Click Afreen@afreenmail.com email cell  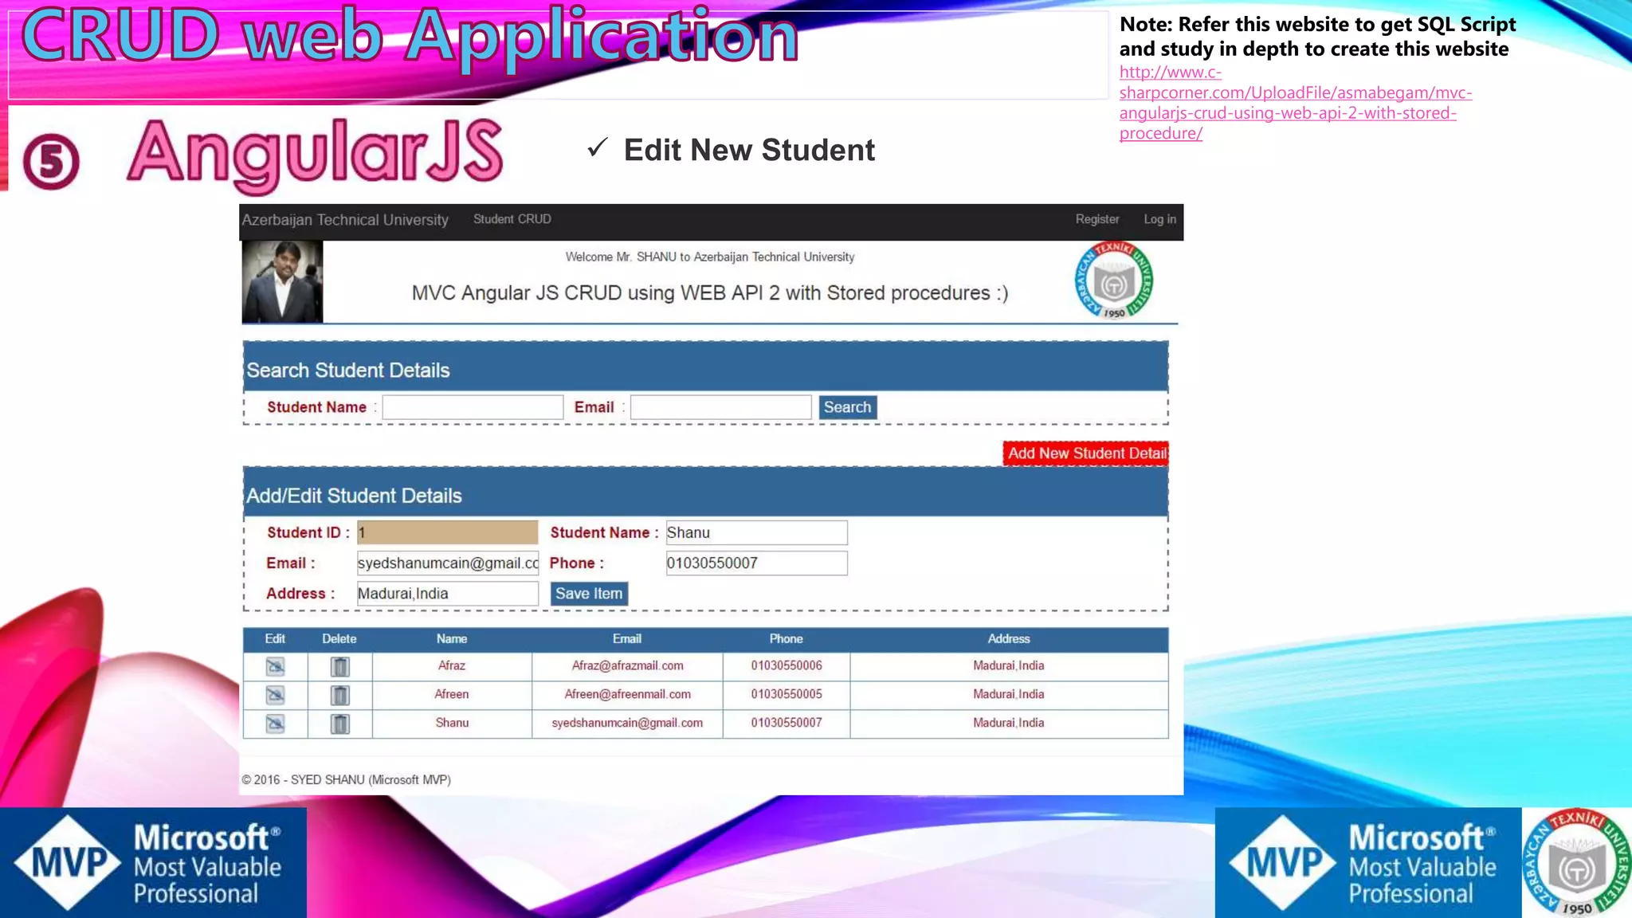pyautogui.click(x=627, y=694)
